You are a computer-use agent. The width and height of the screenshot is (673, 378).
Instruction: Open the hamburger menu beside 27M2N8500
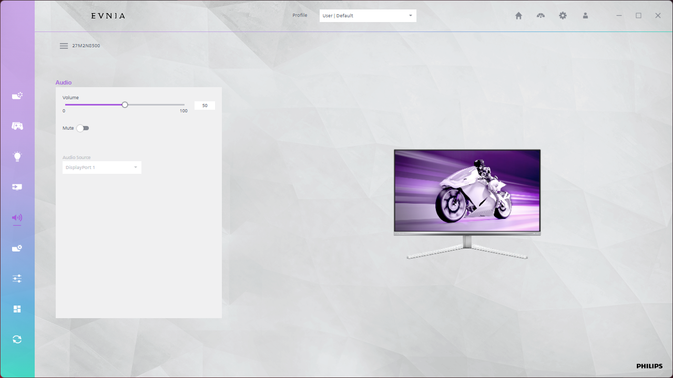click(64, 46)
